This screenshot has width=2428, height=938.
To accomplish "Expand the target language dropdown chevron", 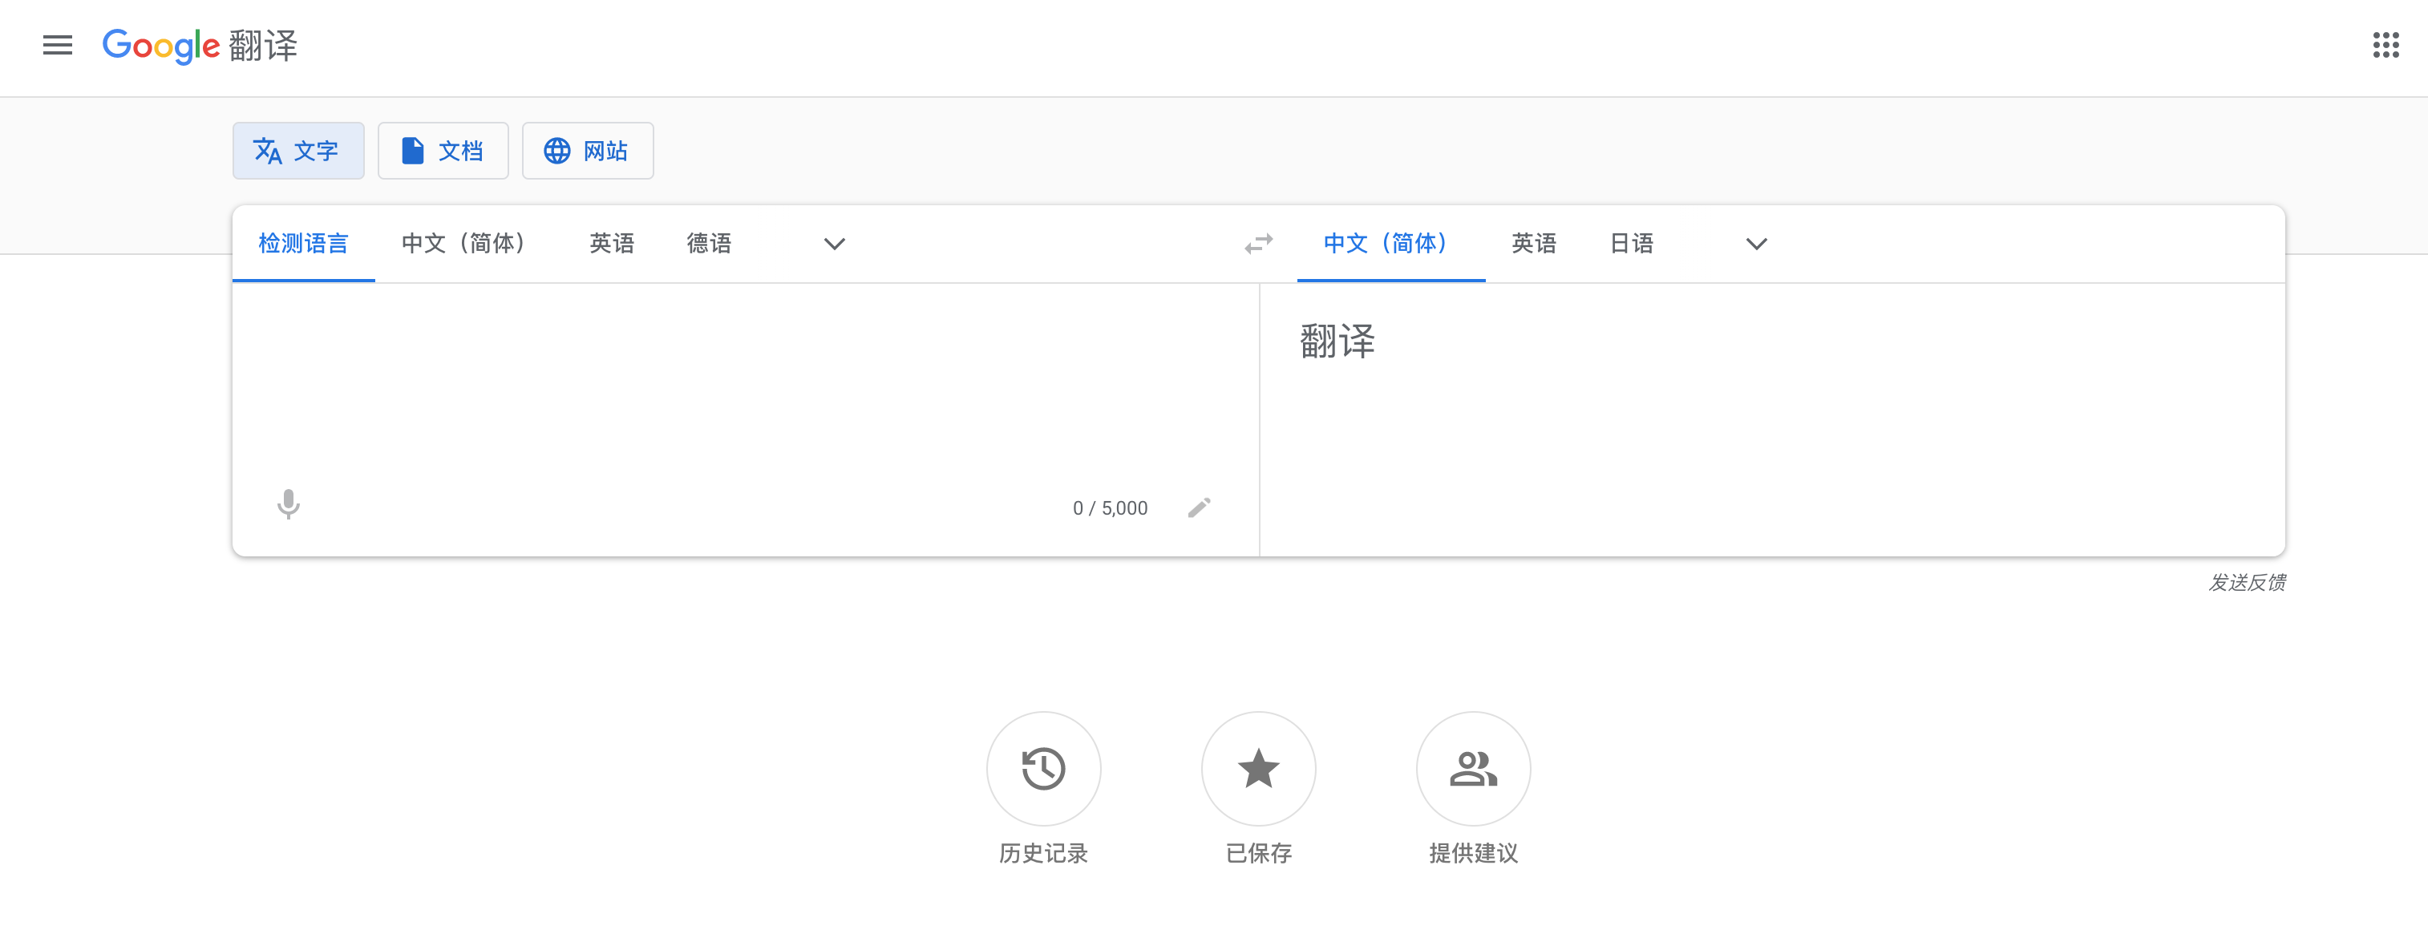I will [x=1755, y=245].
